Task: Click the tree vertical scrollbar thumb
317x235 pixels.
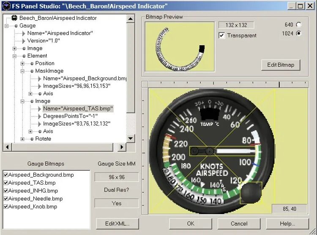Action: coord(131,68)
